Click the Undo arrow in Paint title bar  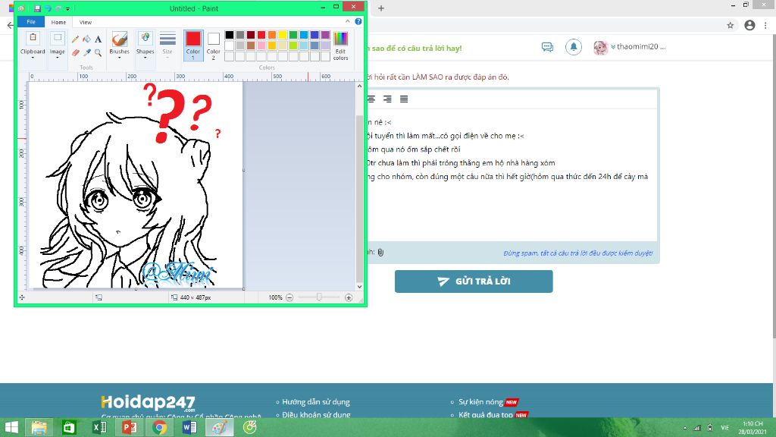click(x=48, y=8)
